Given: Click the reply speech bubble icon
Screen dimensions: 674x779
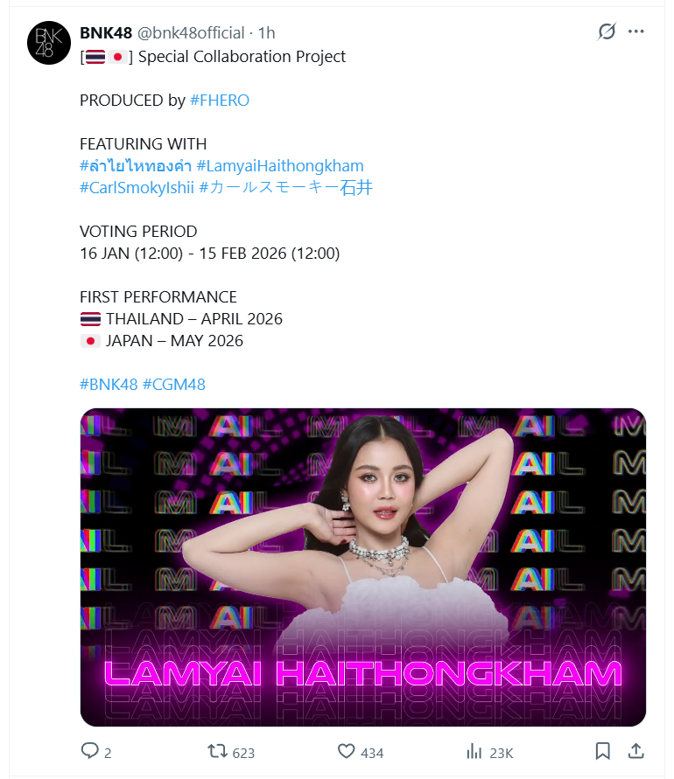Looking at the screenshot, I should coord(90,751).
